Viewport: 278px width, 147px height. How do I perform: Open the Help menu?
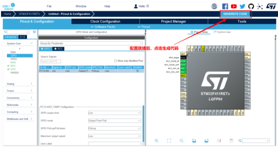107,6
